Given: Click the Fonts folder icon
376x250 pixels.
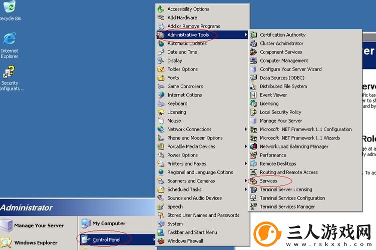Looking at the screenshot, I should (x=161, y=78).
